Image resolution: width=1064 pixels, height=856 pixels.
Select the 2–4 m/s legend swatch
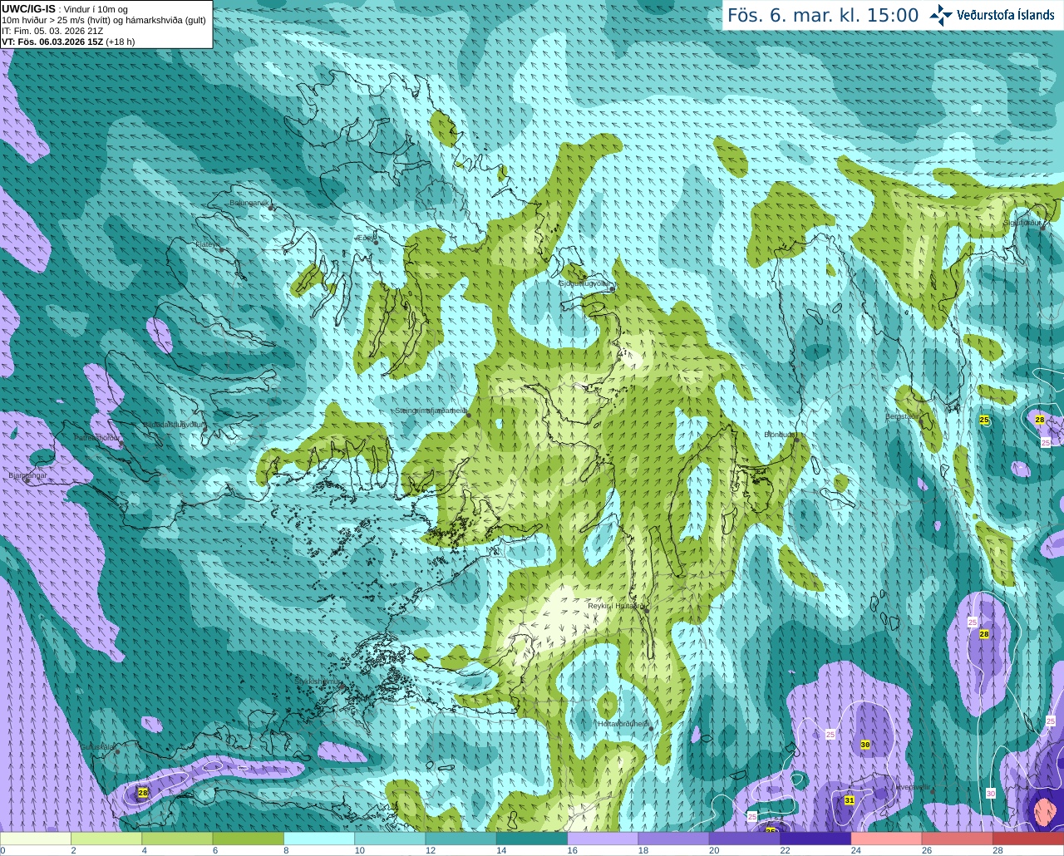106,839
